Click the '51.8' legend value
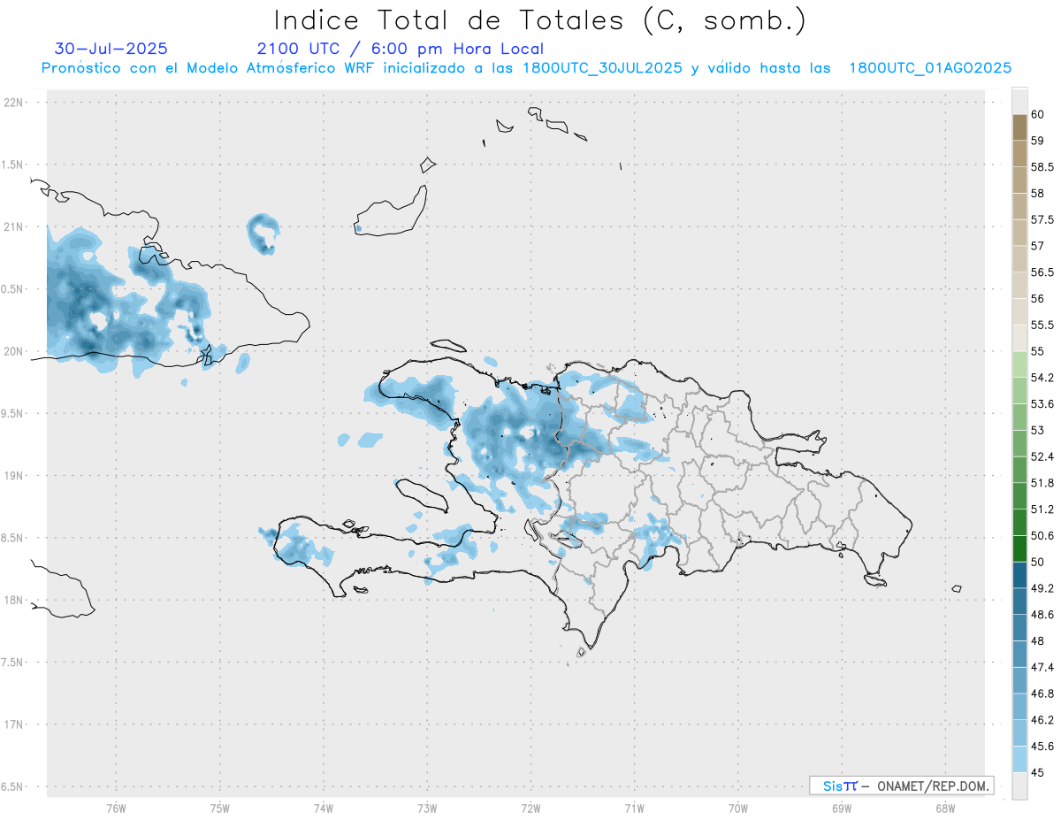The image size is (1061, 820). (1042, 483)
